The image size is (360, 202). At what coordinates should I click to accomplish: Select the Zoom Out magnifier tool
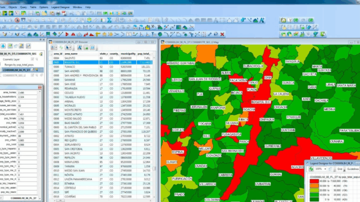pyautogui.click(x=43, y=20)
